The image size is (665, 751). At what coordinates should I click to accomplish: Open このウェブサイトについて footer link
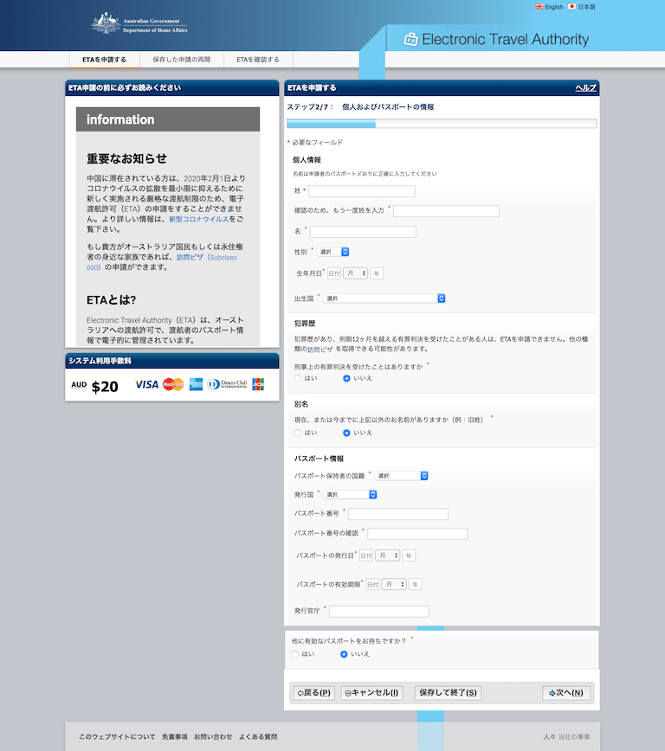pyautogui.click(x=117, y=736)
